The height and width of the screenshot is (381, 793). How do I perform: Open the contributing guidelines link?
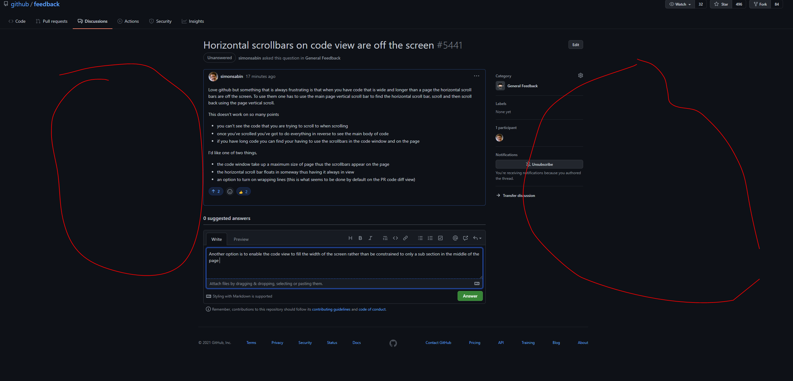(331, 309)
